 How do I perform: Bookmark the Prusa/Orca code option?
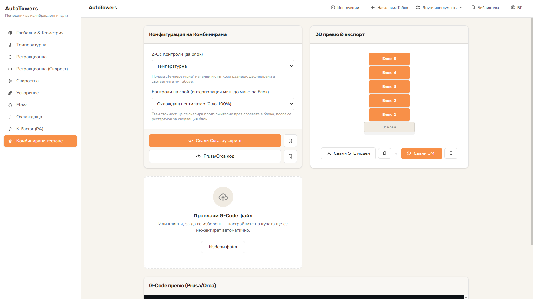point(290,156)
